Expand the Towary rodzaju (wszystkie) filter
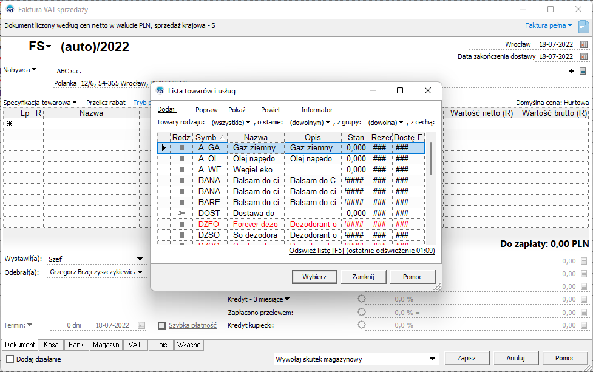The image size is (593, 372). pyautogui.click(x=231, y=123)
